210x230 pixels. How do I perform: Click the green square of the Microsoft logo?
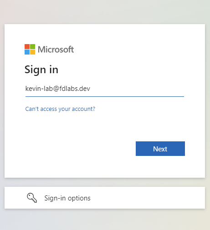click(x=32, y=46)
